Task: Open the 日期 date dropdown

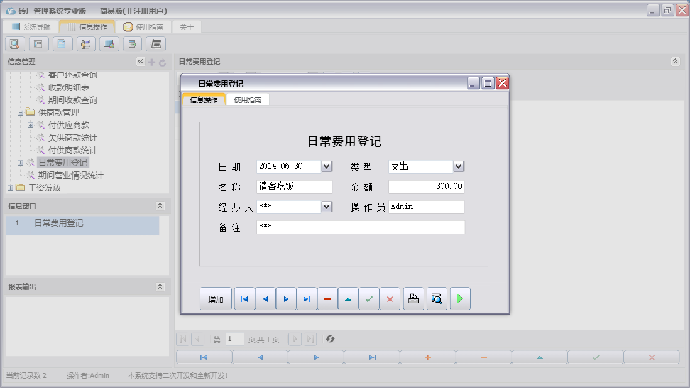Action: click(x=326, y=166)
